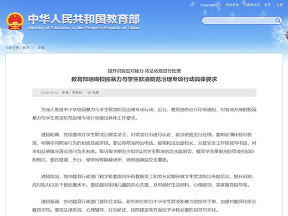Click the 收藏 favorite button

(x=93, y=92)
